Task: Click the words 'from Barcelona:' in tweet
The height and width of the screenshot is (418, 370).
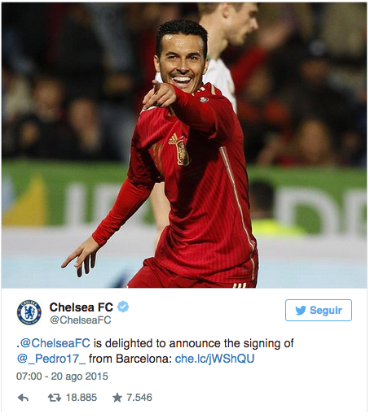Action: click(130, 359)
